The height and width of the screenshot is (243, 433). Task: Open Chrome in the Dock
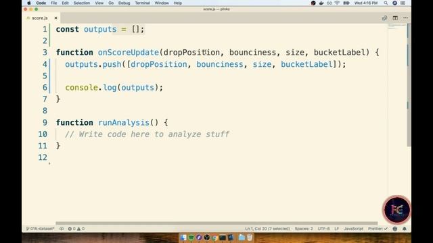[214, 238]
